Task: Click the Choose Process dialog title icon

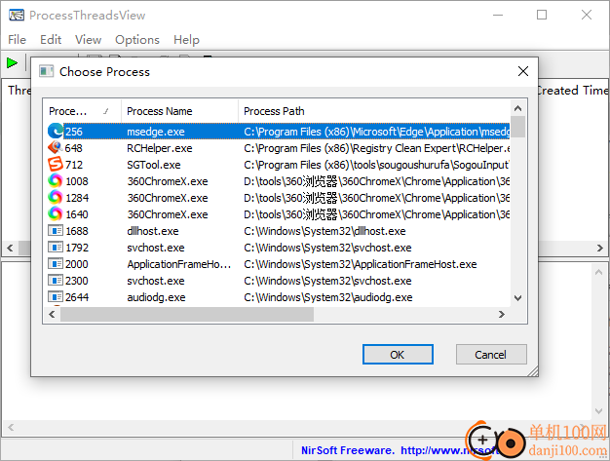Action: (47, 71)
